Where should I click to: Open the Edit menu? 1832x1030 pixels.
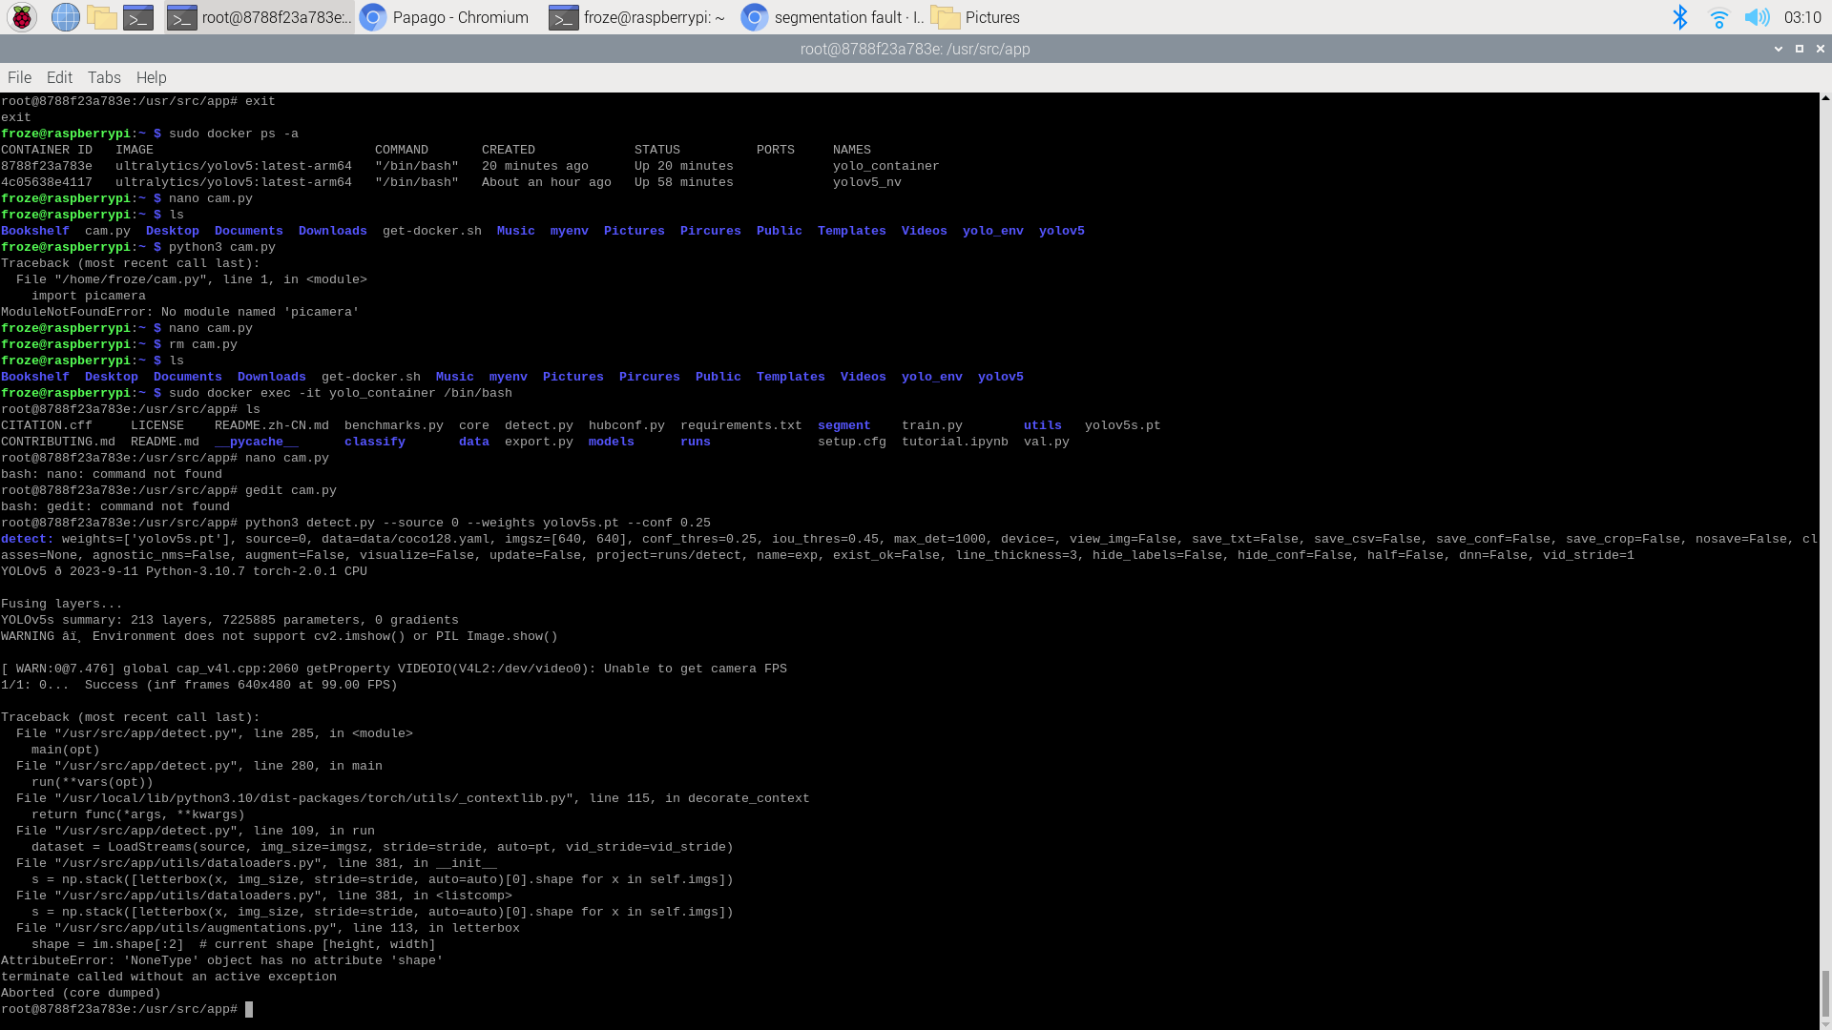(x=59, y=77)
